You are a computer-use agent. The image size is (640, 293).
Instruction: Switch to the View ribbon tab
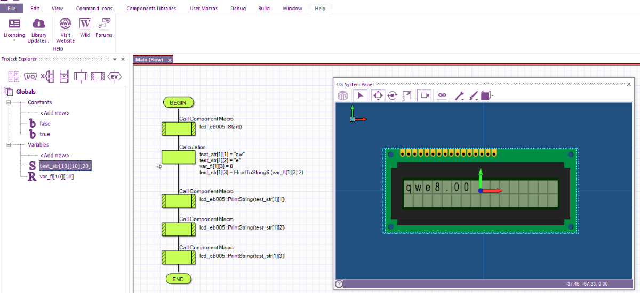pos(57,9)
